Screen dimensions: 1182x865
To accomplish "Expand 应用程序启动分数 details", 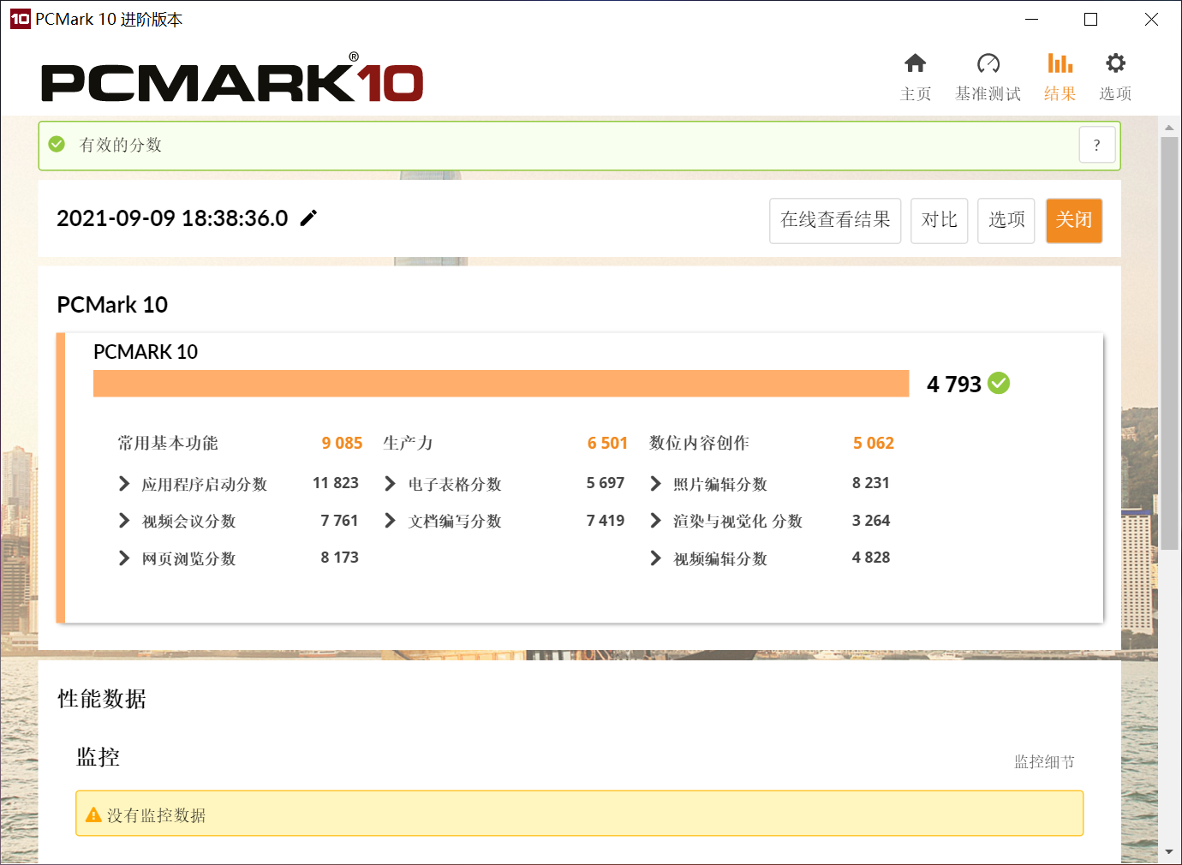I will click(x=124, y=484).
